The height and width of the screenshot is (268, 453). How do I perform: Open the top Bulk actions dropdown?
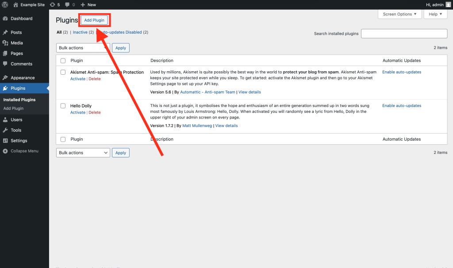[83, 48]
